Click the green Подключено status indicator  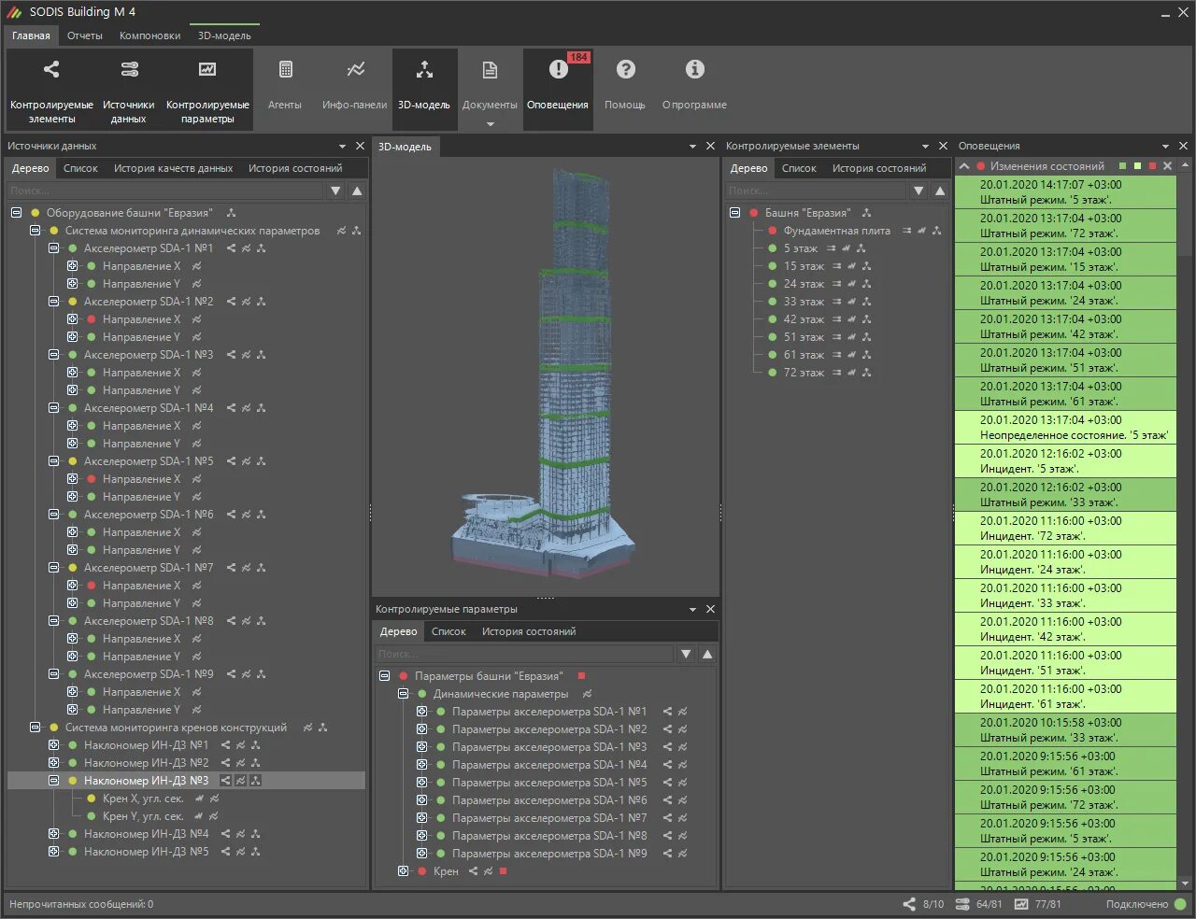point(1181,904)
